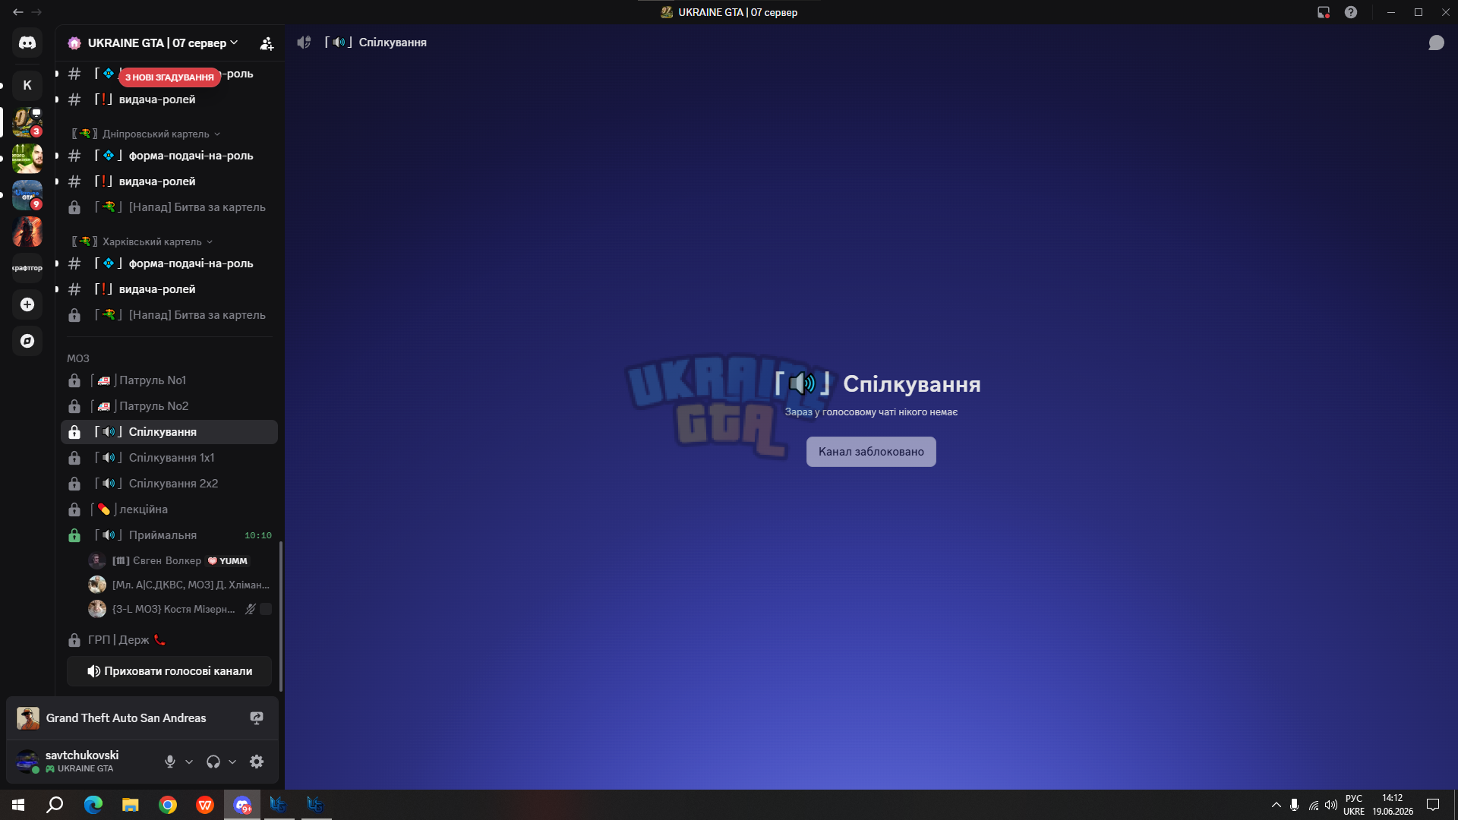1458x820 pixels.
Task: Open savtchukovski user profile panel
Action: click(x=84, y=762)
